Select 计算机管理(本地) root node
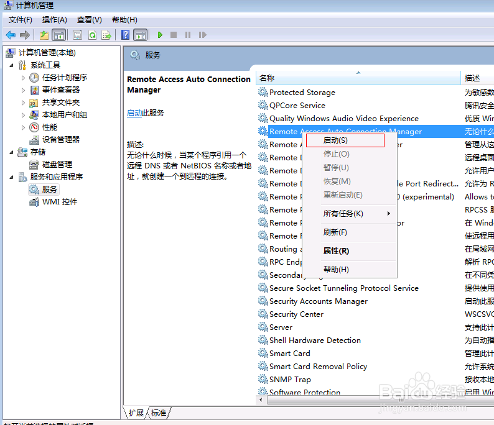Screen dimensions: 494x425 (x=47, y=53)
